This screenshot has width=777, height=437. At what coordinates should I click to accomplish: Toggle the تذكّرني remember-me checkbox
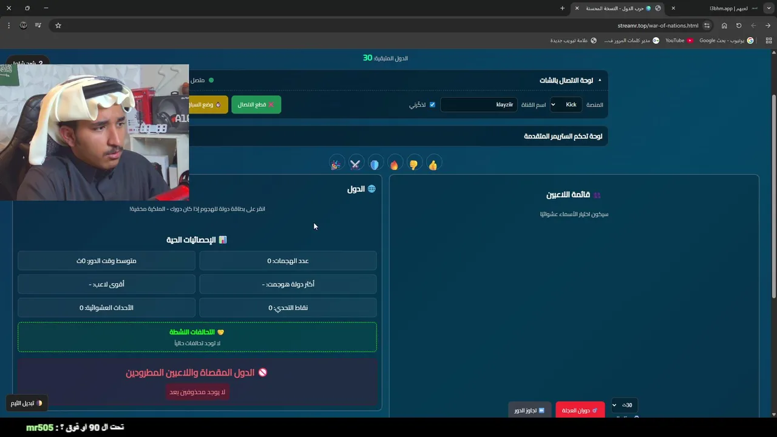(432, 105)
